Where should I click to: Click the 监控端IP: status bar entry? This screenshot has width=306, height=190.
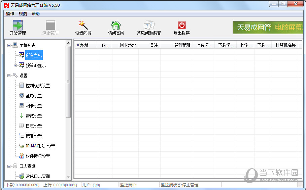pyautogui.click(x=128, y=185)
